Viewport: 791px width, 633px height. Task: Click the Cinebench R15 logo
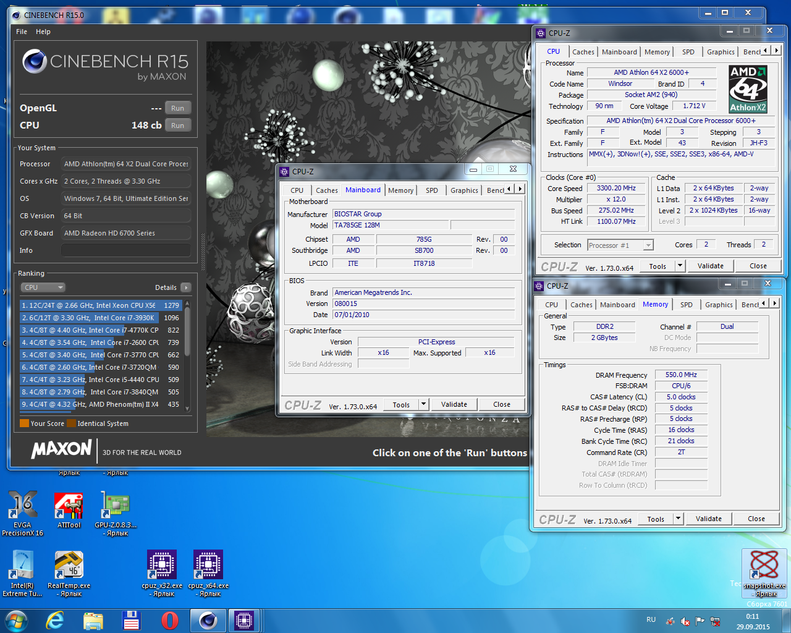click(105, 66)
